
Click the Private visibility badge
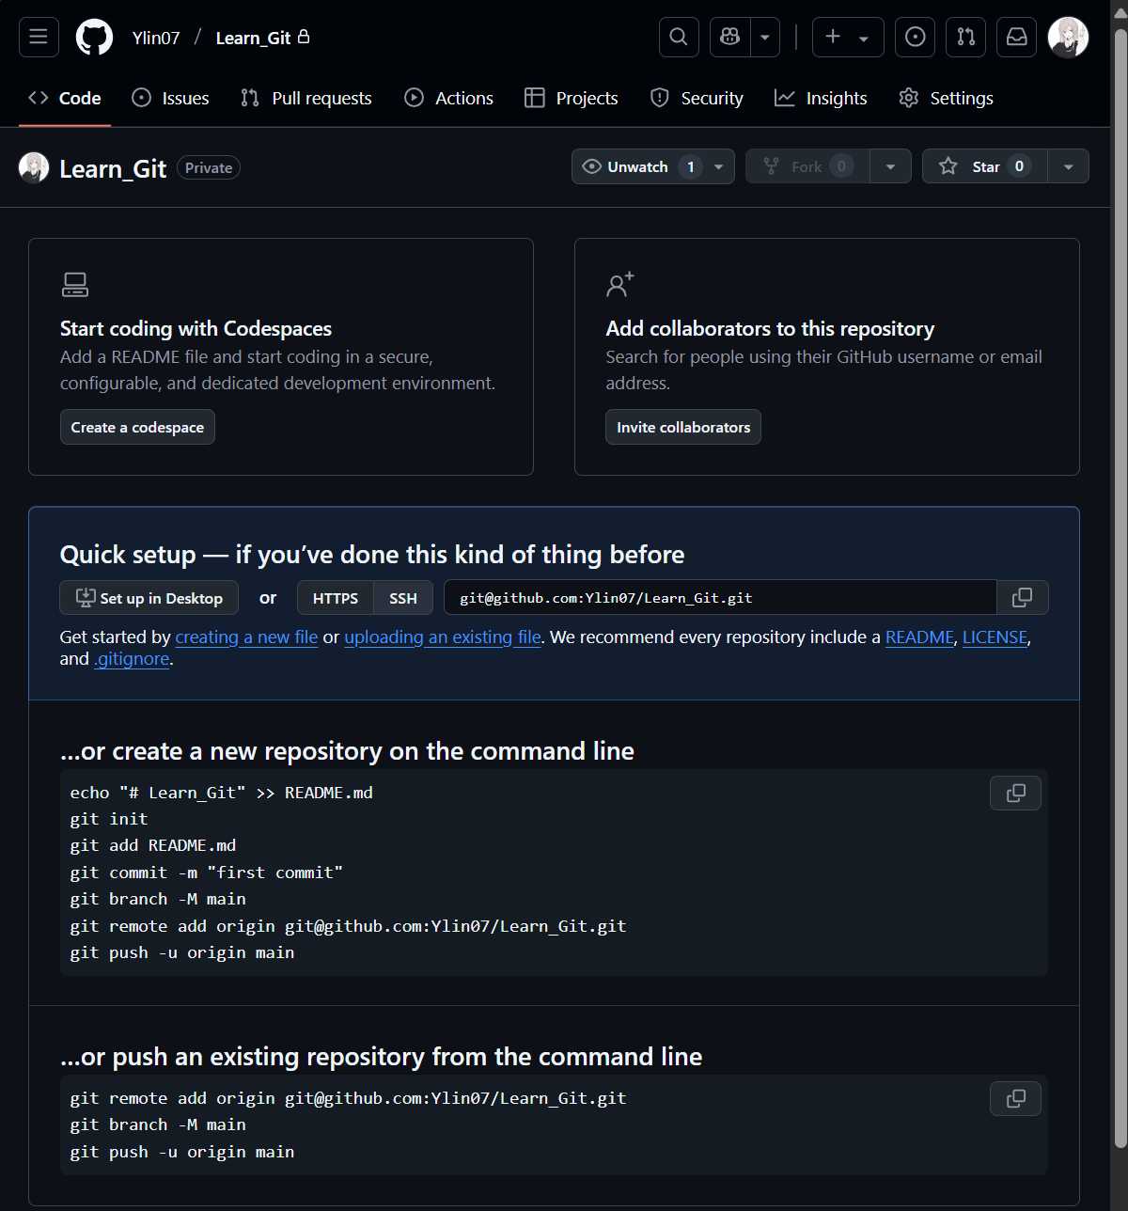click(x=209, y=167)
